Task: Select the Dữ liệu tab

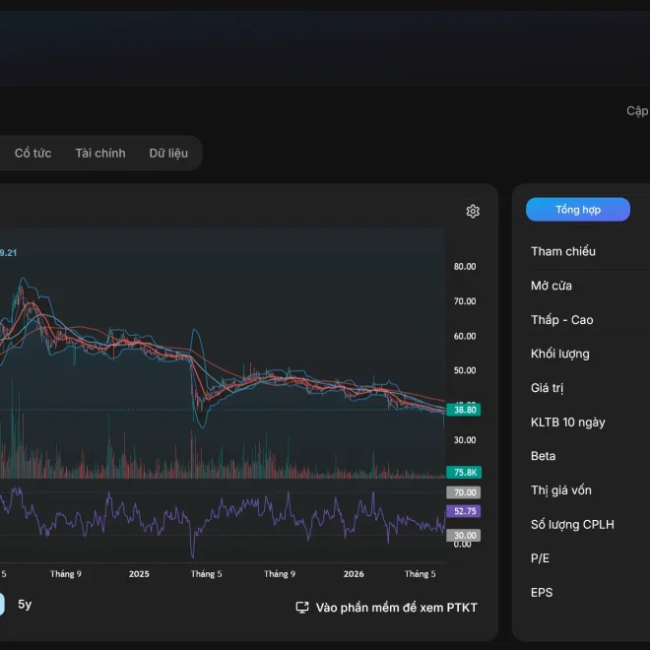Action: [x=168, y=153]
